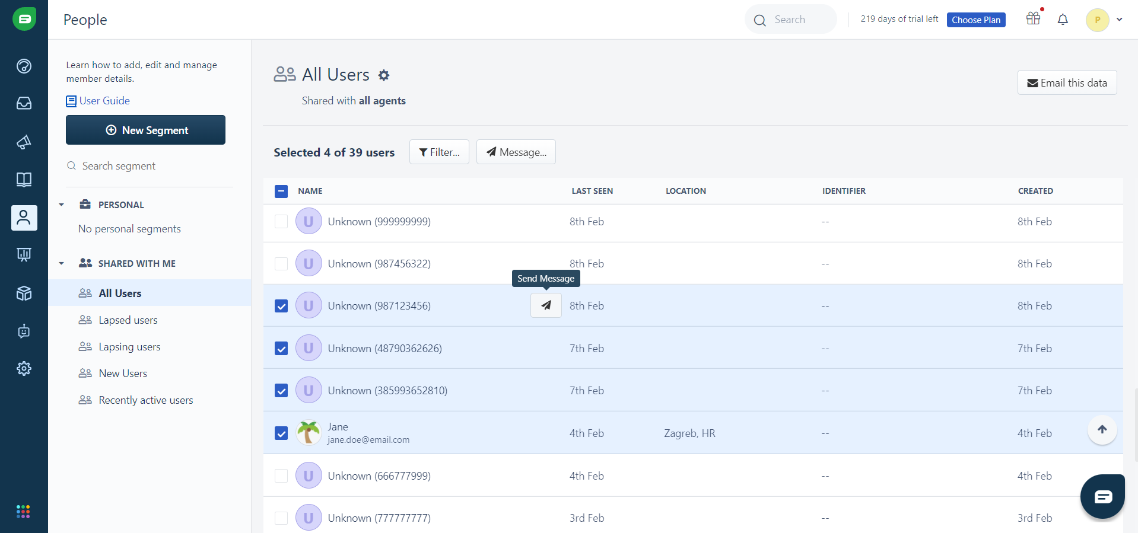Click the Search segment input field
The height and width of the screenshot is (533, 1138).
(148, 166)
